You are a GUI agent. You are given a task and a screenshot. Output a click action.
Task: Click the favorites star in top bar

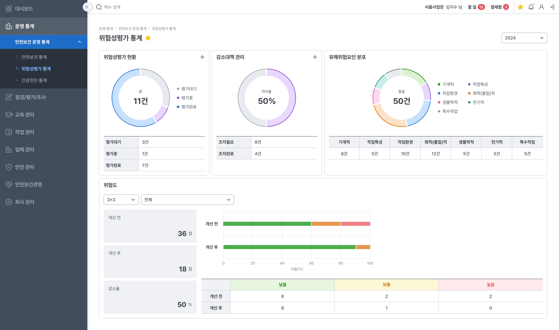point(521,7)
